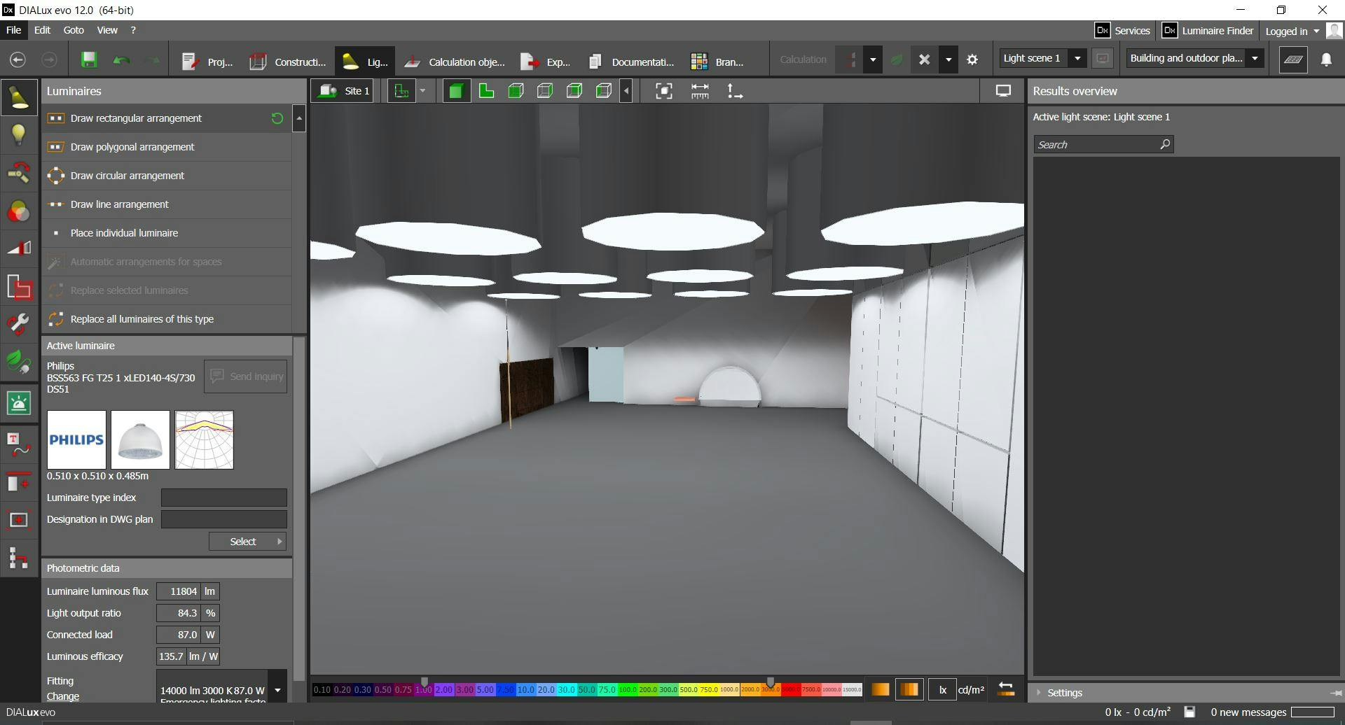The width and height of the screenshot is (1345, 725).
Task: Expand the Settings section in results panel
Action: (x=1064, y=693)
